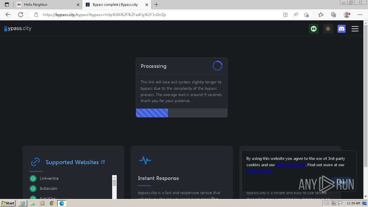Close the Bypass complete tab
This screenshot has width=368, height=207.
point(147,5)
